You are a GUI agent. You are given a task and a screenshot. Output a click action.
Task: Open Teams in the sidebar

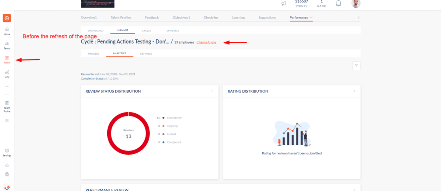click(x=7, y=45)
